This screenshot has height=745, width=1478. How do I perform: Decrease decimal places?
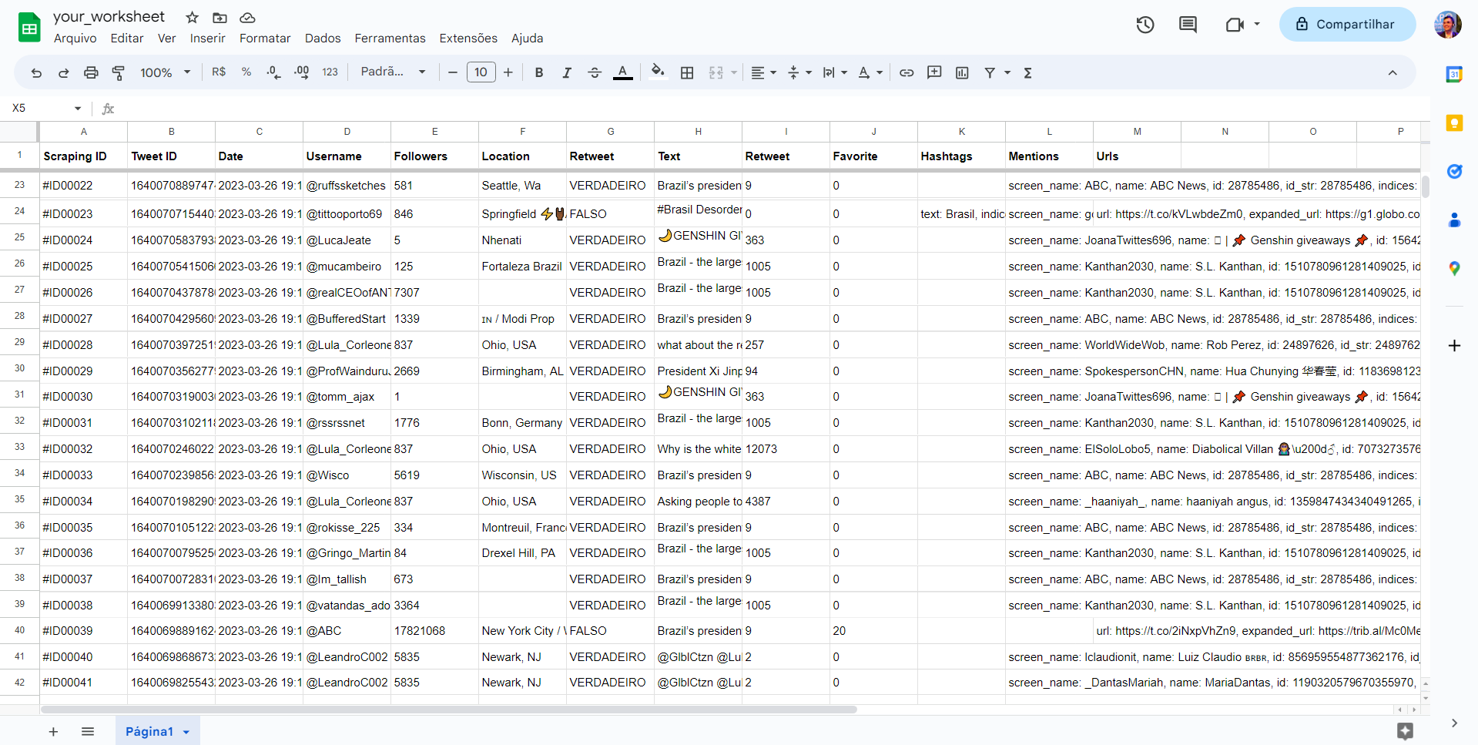point(273,72)
